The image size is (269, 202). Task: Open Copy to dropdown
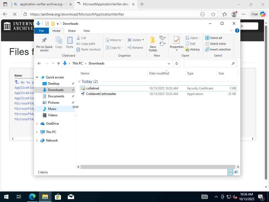115,48
